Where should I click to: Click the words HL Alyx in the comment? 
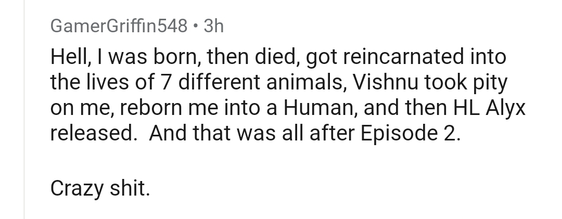[489, 108]
